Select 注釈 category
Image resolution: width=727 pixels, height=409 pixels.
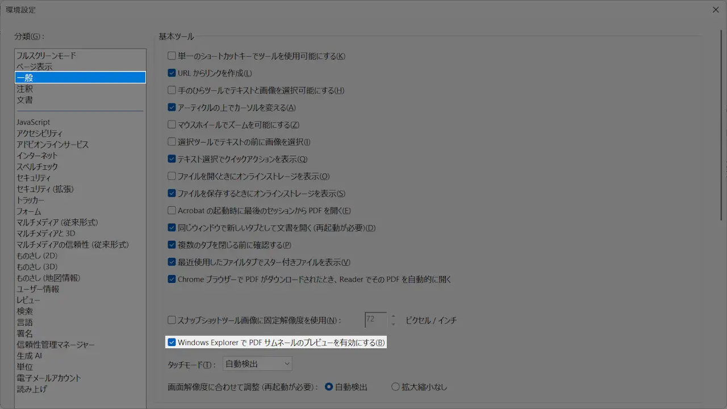click(x=80, y=89)
